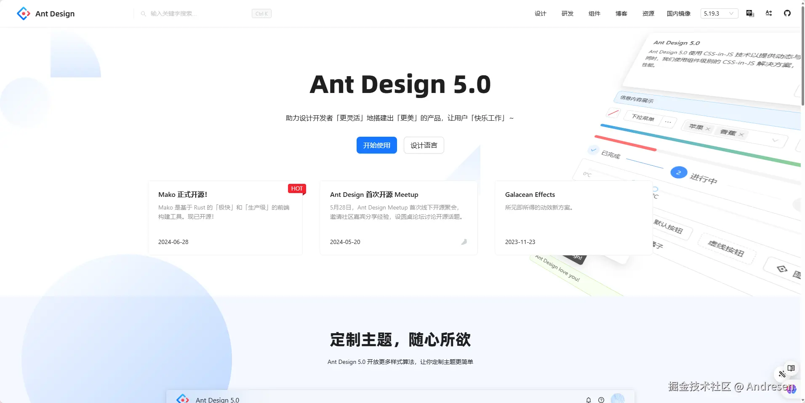Screen dimensions: 805x403
Task: Open the 设计 menu item
Action: pyautogui.click(x=540, y=13)
